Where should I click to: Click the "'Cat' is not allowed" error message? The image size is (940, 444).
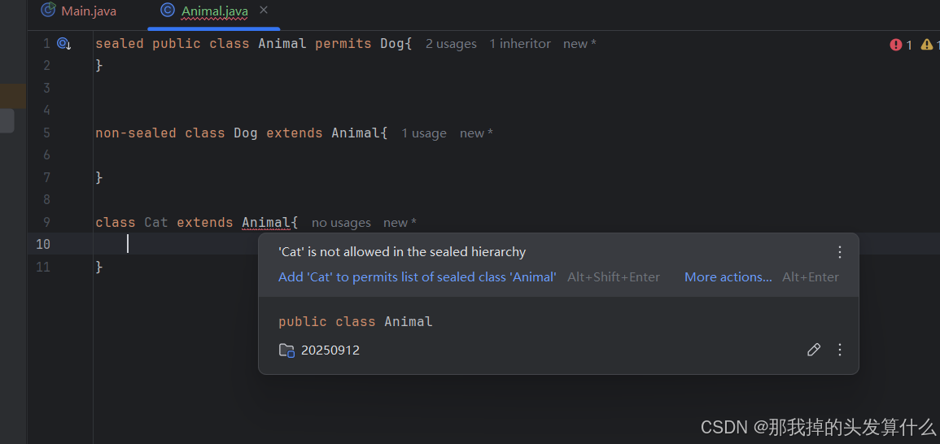[402, 252]
